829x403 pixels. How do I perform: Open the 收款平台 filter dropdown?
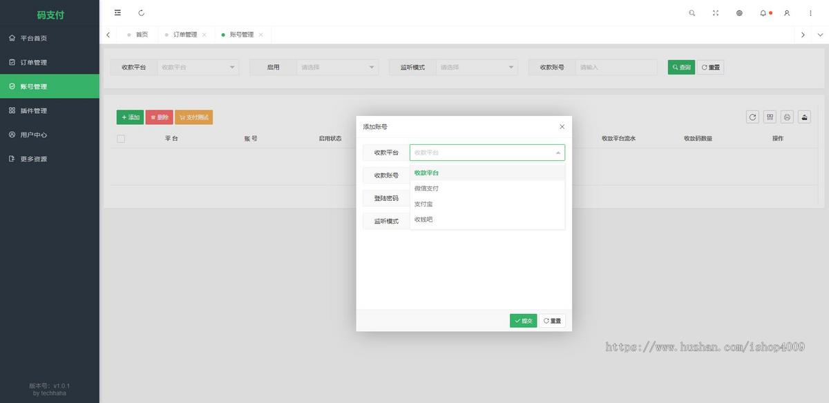198,67
